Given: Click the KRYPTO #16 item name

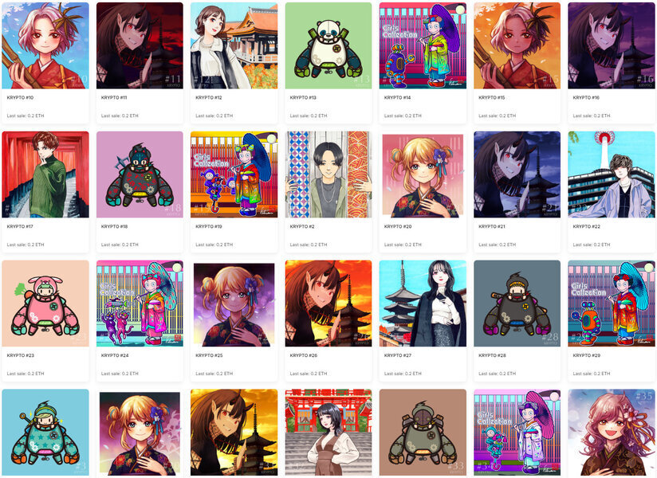Looking at the screenshot, I should pos(586,97).
